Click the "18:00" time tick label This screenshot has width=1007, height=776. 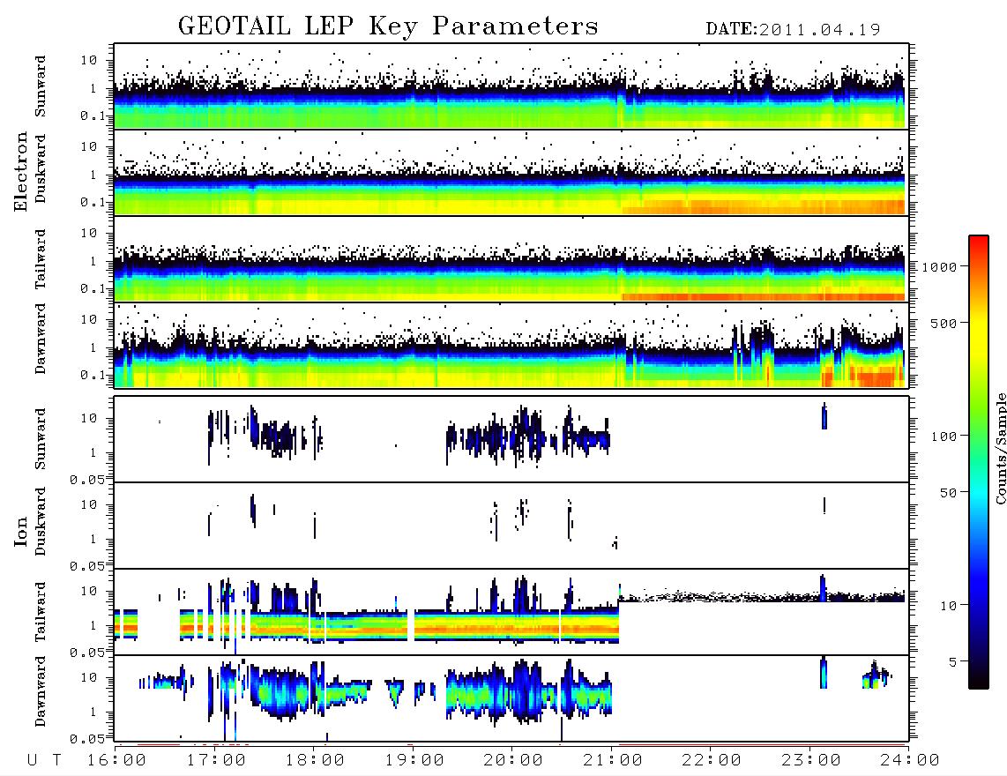(316, 761)
